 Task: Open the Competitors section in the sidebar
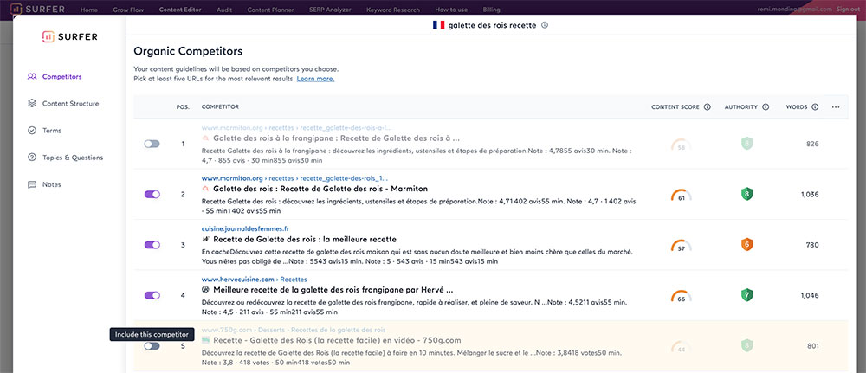coord(61,77)
